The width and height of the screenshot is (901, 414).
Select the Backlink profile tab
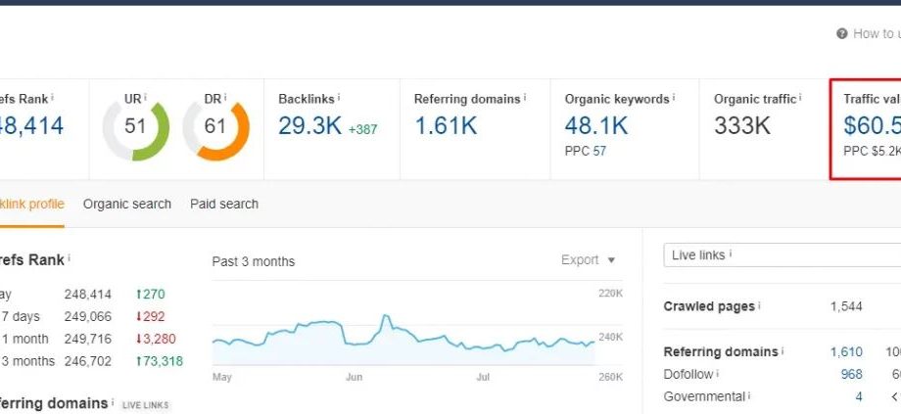[x=31, y=204]
